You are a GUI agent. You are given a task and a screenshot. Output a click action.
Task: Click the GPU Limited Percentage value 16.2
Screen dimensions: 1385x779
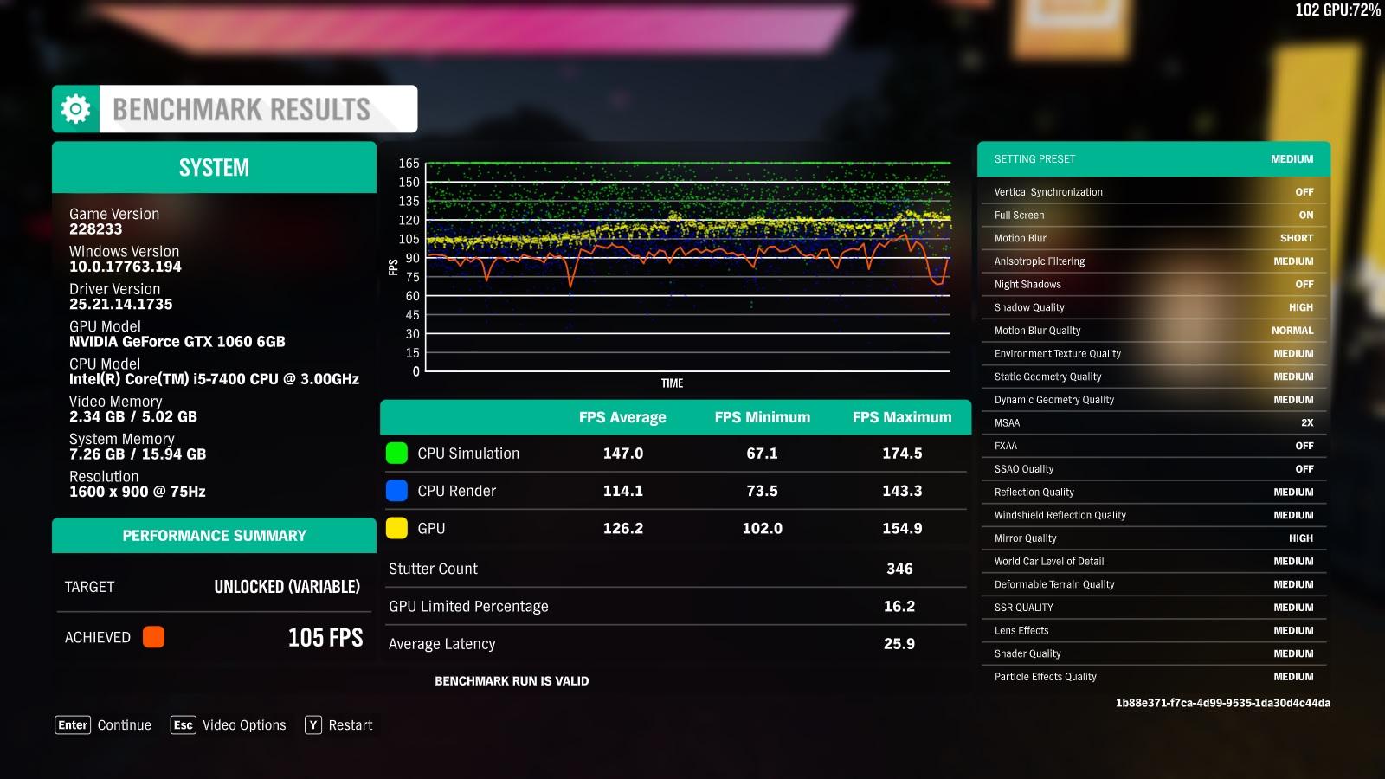tap(899, 606)
